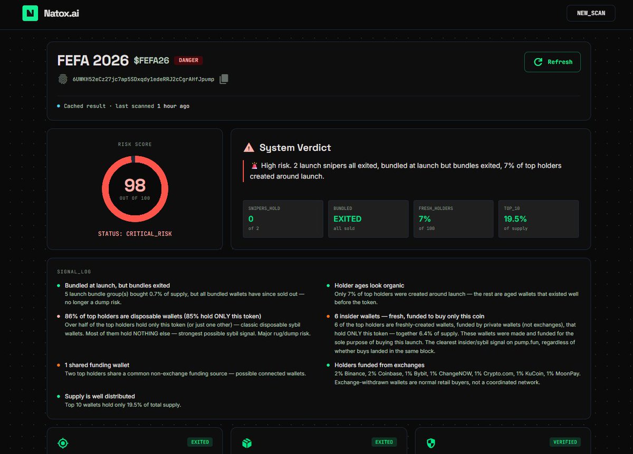Screen dimensions: 633x454
Task: Click the Natox.ai brand name
Action: click(62, 13)
